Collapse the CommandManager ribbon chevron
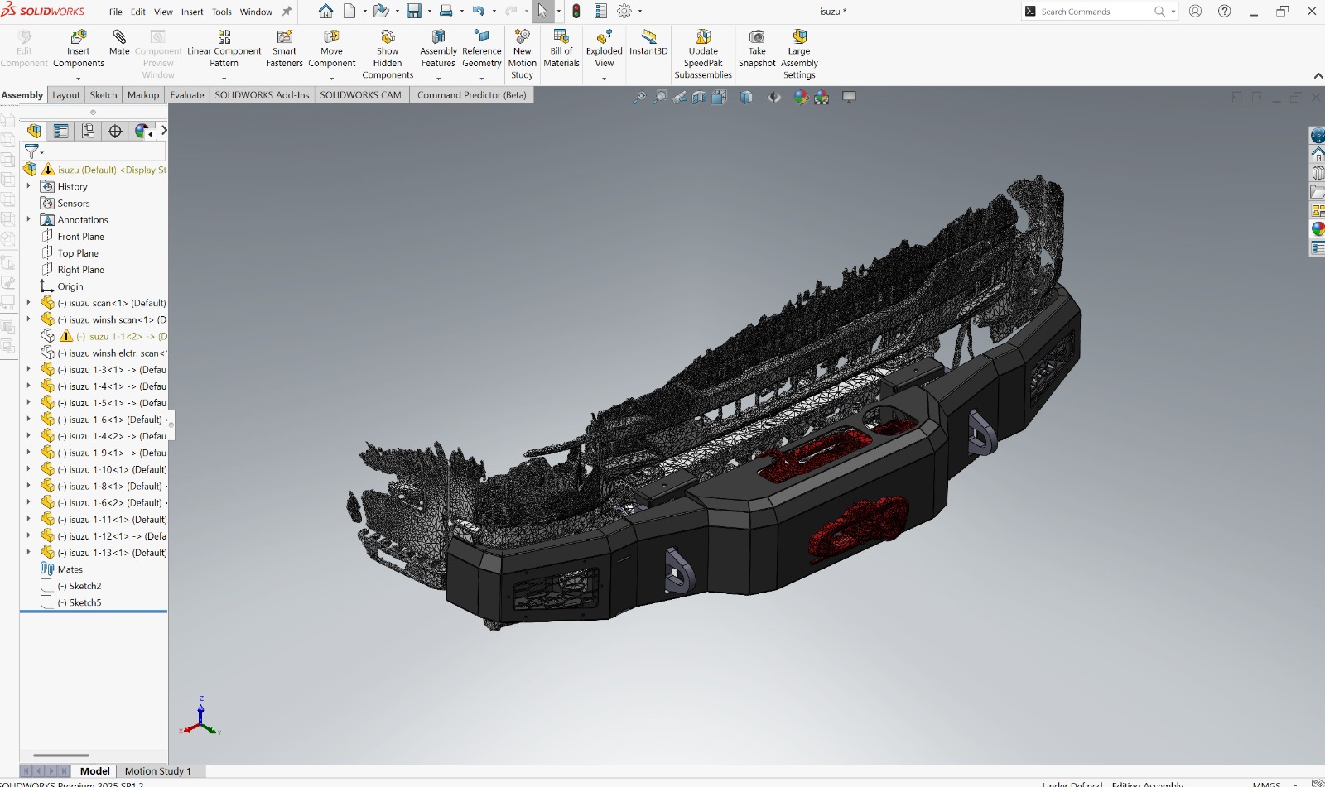 (x=1318, y=76)
